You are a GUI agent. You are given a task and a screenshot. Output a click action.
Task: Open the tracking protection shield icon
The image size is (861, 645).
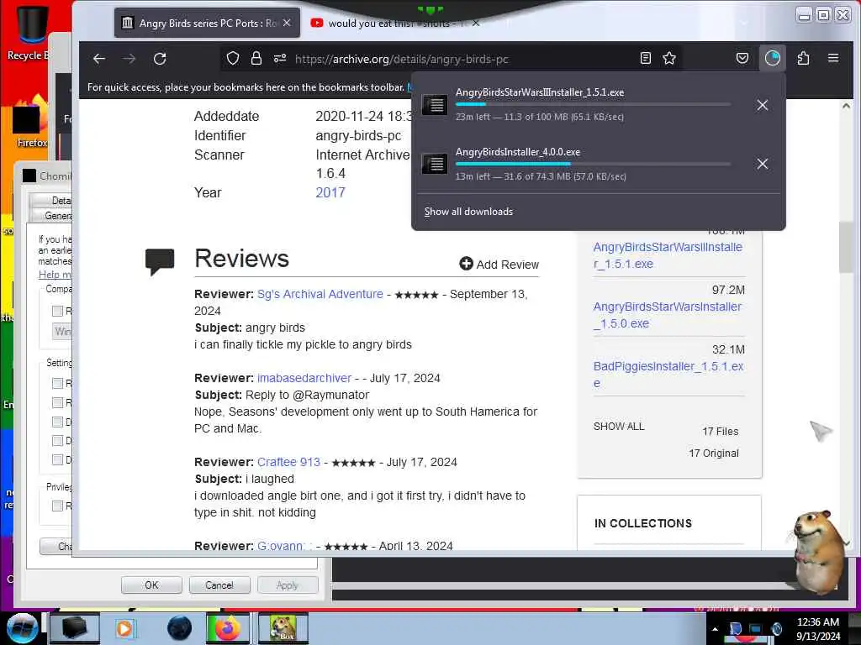point(233,58)
